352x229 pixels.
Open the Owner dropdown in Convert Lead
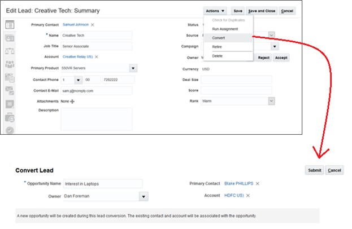(144, 197)
